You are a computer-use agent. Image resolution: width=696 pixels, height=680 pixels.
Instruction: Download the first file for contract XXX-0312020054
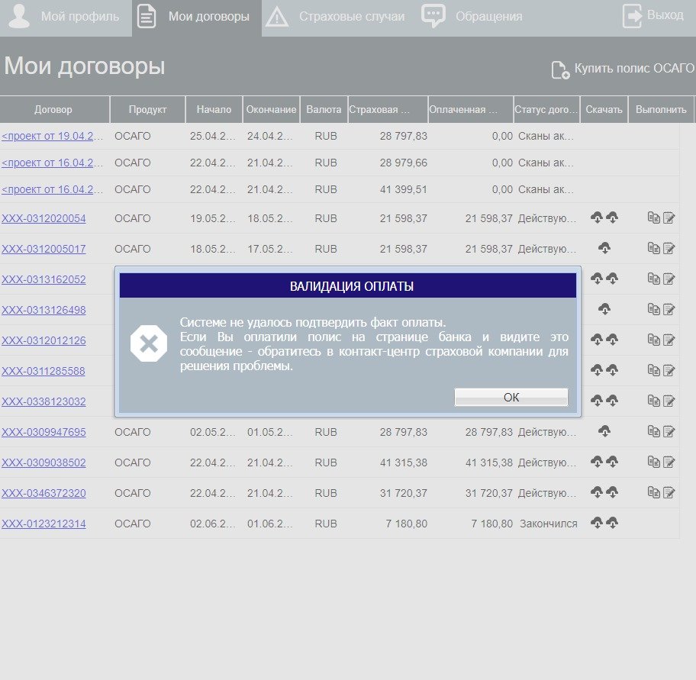[597, 218]
